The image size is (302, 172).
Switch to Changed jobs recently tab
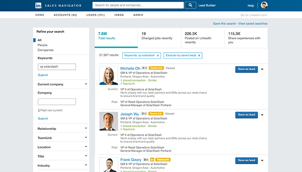(159, 37)
